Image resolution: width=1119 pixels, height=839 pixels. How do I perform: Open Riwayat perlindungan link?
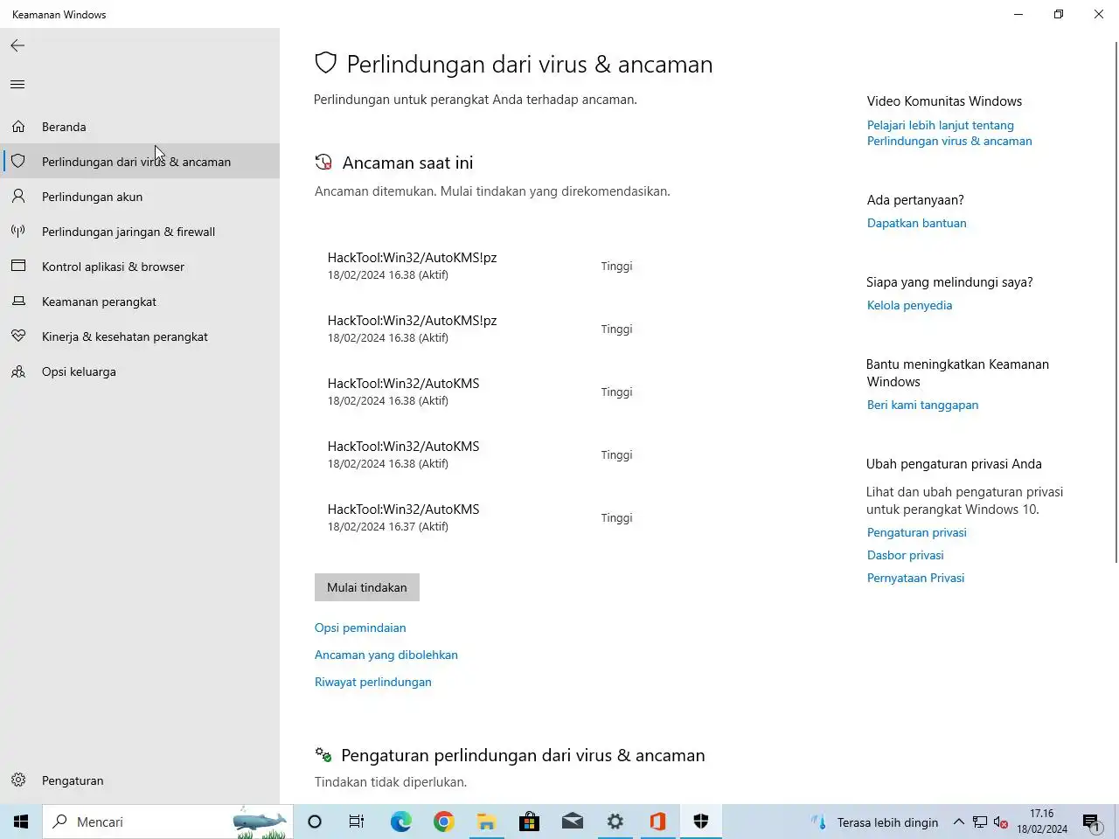pos(373,682)
